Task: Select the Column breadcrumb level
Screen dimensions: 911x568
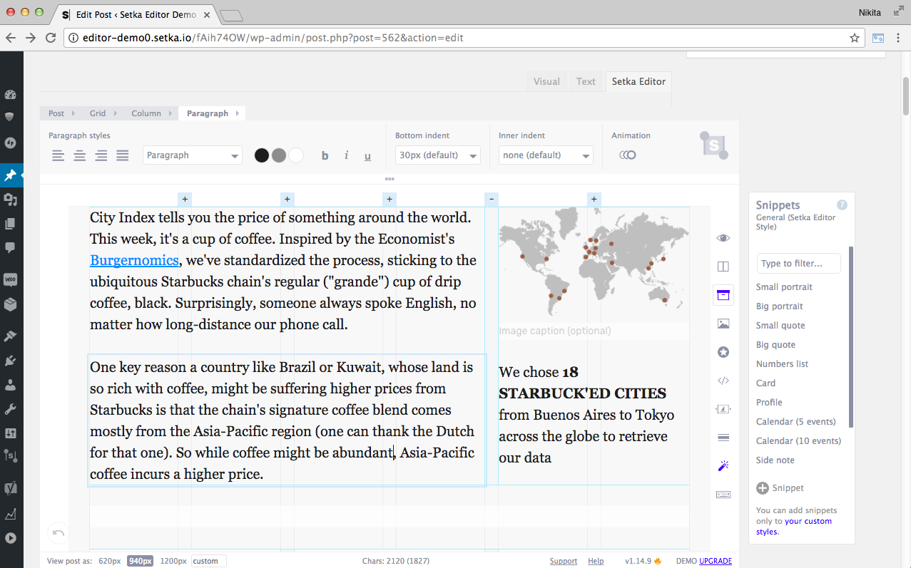Action: (x=146, y=113)
